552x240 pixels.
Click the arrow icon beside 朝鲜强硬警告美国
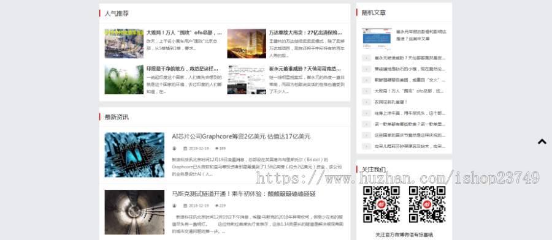pos(367,80)
